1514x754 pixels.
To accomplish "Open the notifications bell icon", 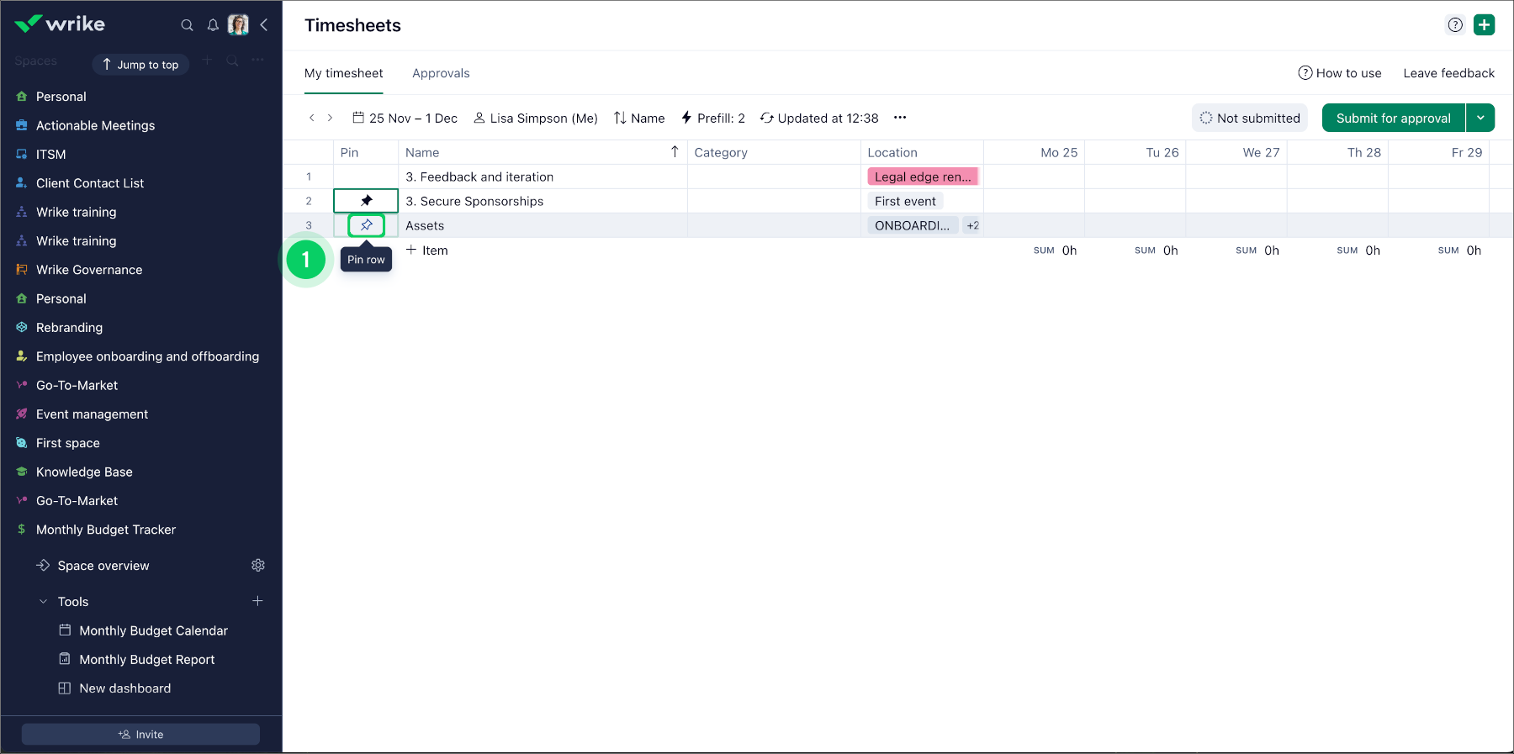I will coord(213,25).
